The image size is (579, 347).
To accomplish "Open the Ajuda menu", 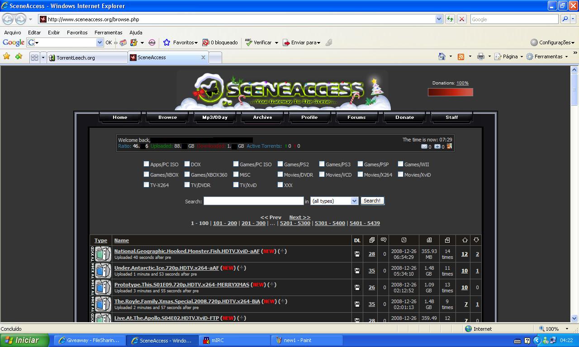I will tap(136, 33).
